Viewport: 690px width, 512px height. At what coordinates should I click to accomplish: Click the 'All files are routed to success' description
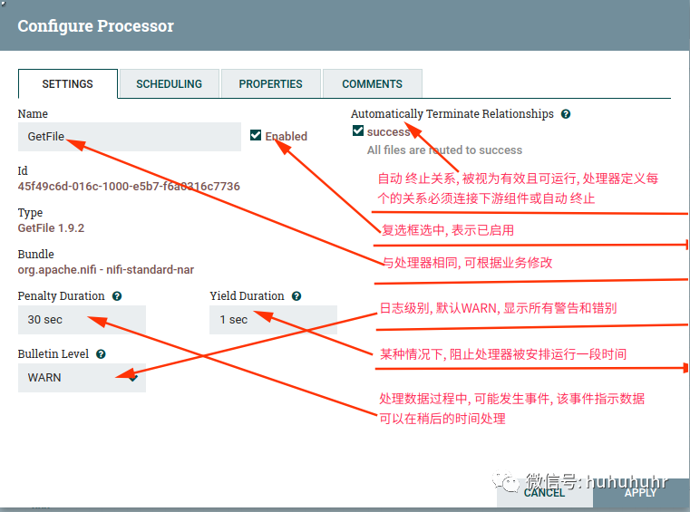(x=444, y=150)
